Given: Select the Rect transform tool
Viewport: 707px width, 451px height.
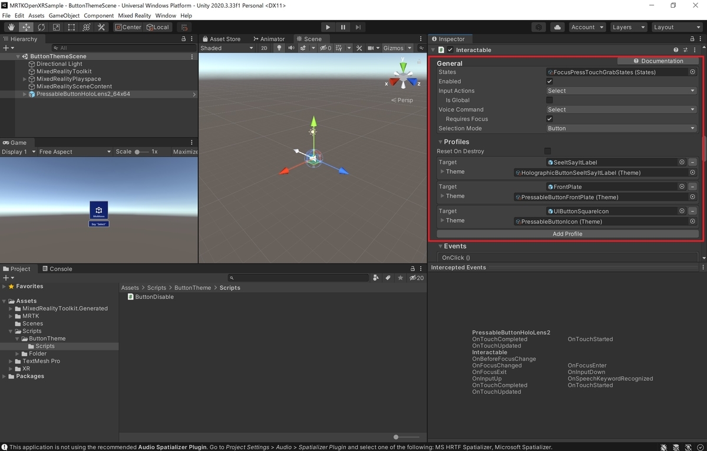Looking at the screenshot, I should click(71, 27).
